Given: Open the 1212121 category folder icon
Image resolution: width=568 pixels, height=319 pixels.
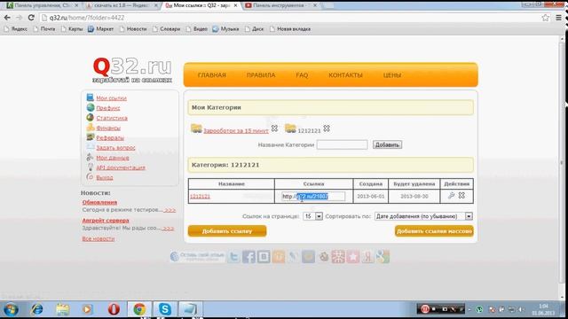Looking at the screenshot, I should point(290,128).
